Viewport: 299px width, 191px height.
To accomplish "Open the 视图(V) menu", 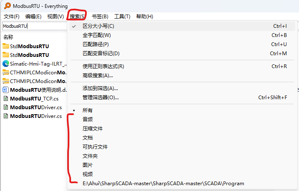I will (56, 17).
